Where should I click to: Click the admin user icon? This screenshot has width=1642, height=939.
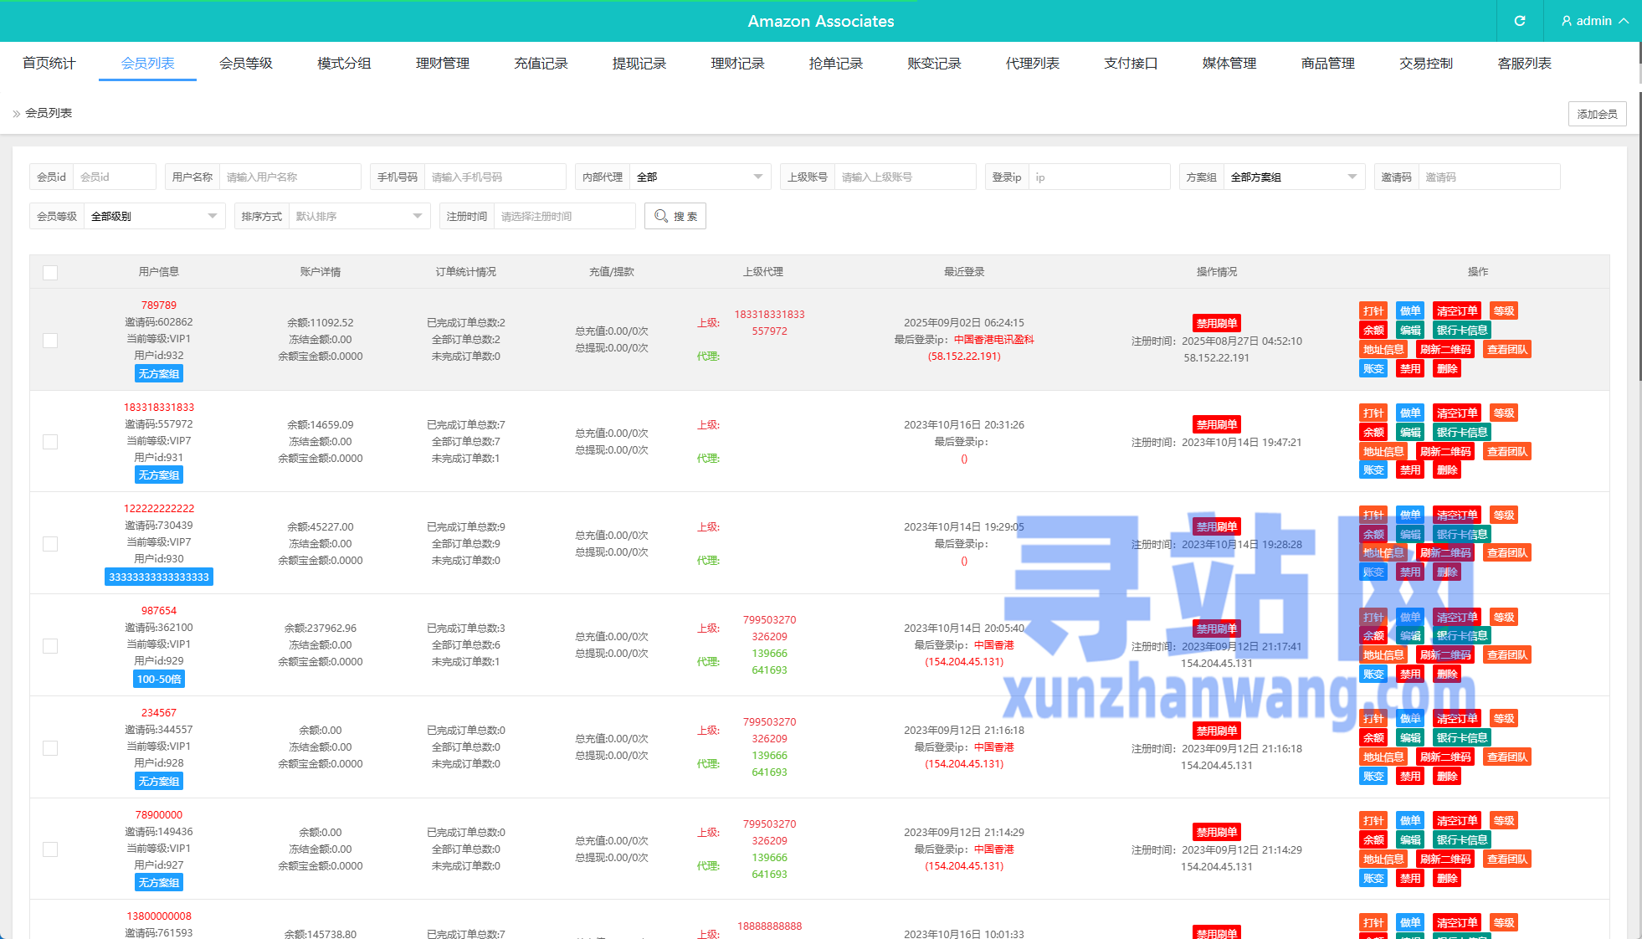1567,21
